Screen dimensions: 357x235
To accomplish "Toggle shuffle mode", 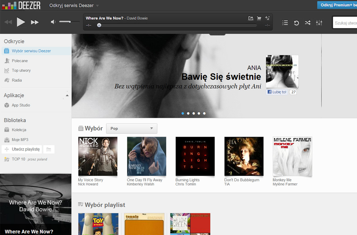I will (x=308, y=23).
